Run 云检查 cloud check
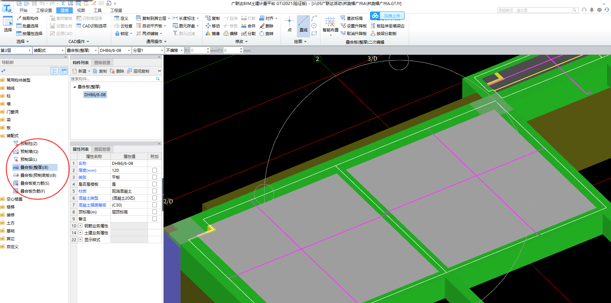Viewport: 611px width, 303px height. point(123,26)
